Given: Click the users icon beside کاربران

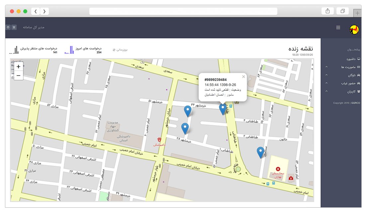Looking at the screenshot, I should (359, 91).
